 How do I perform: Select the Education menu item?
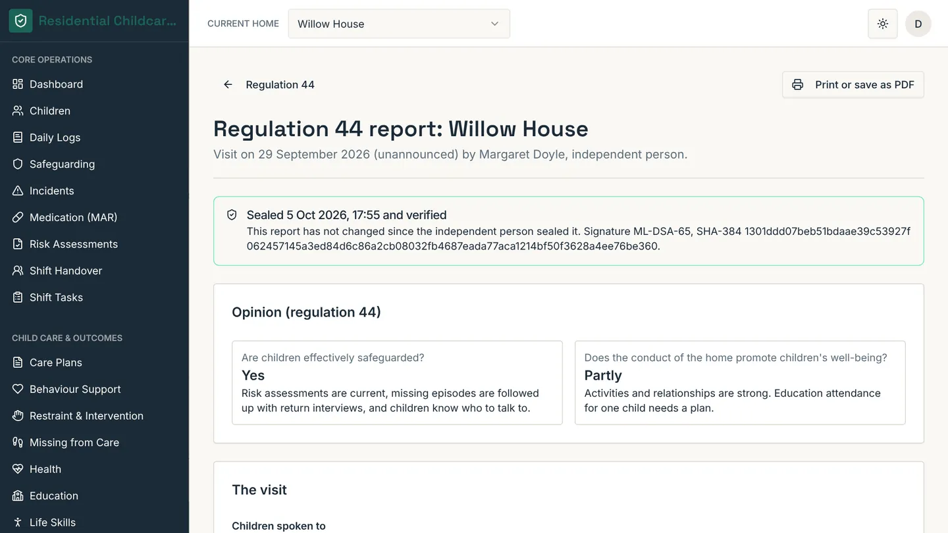point(94,495)
